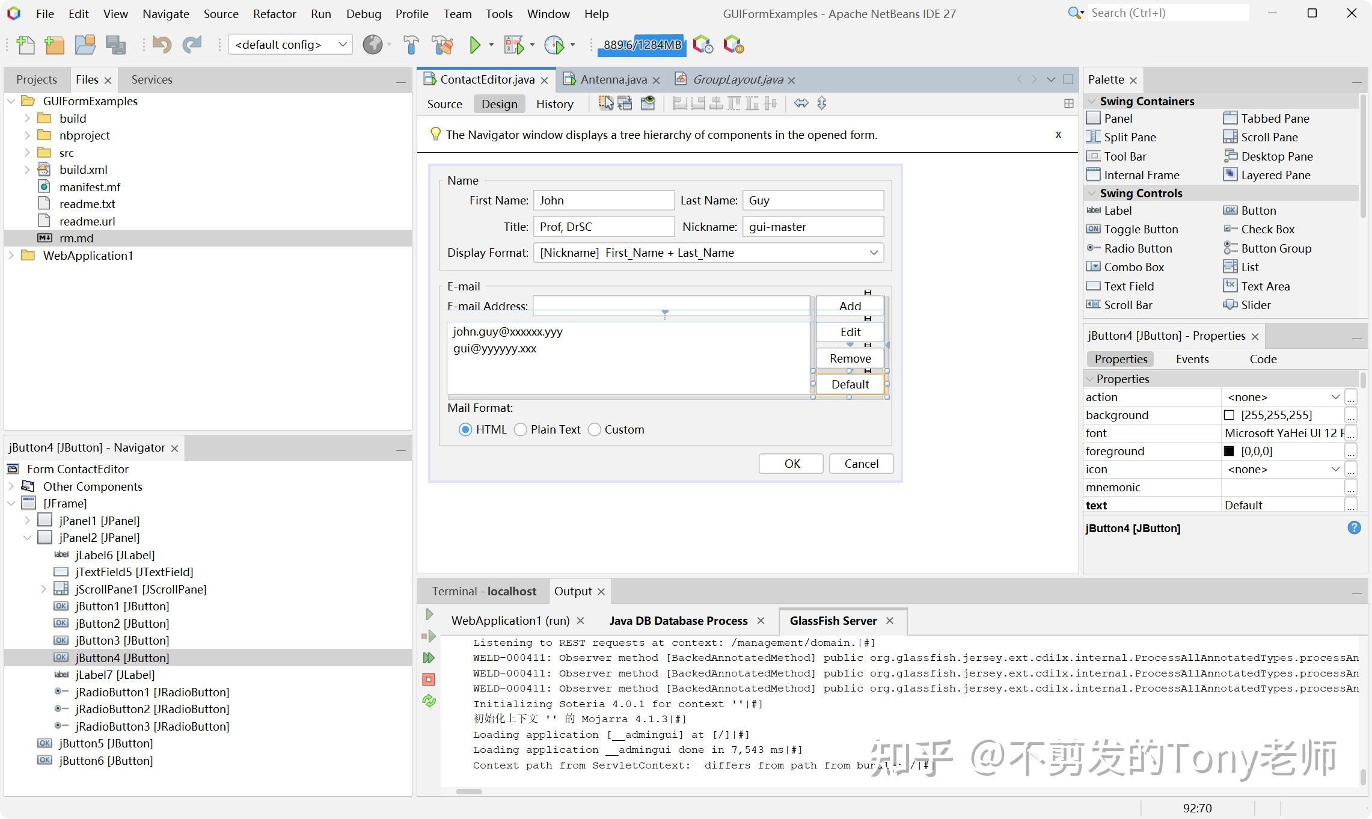Click the Clean and Build icon

(x=443, y=45)
